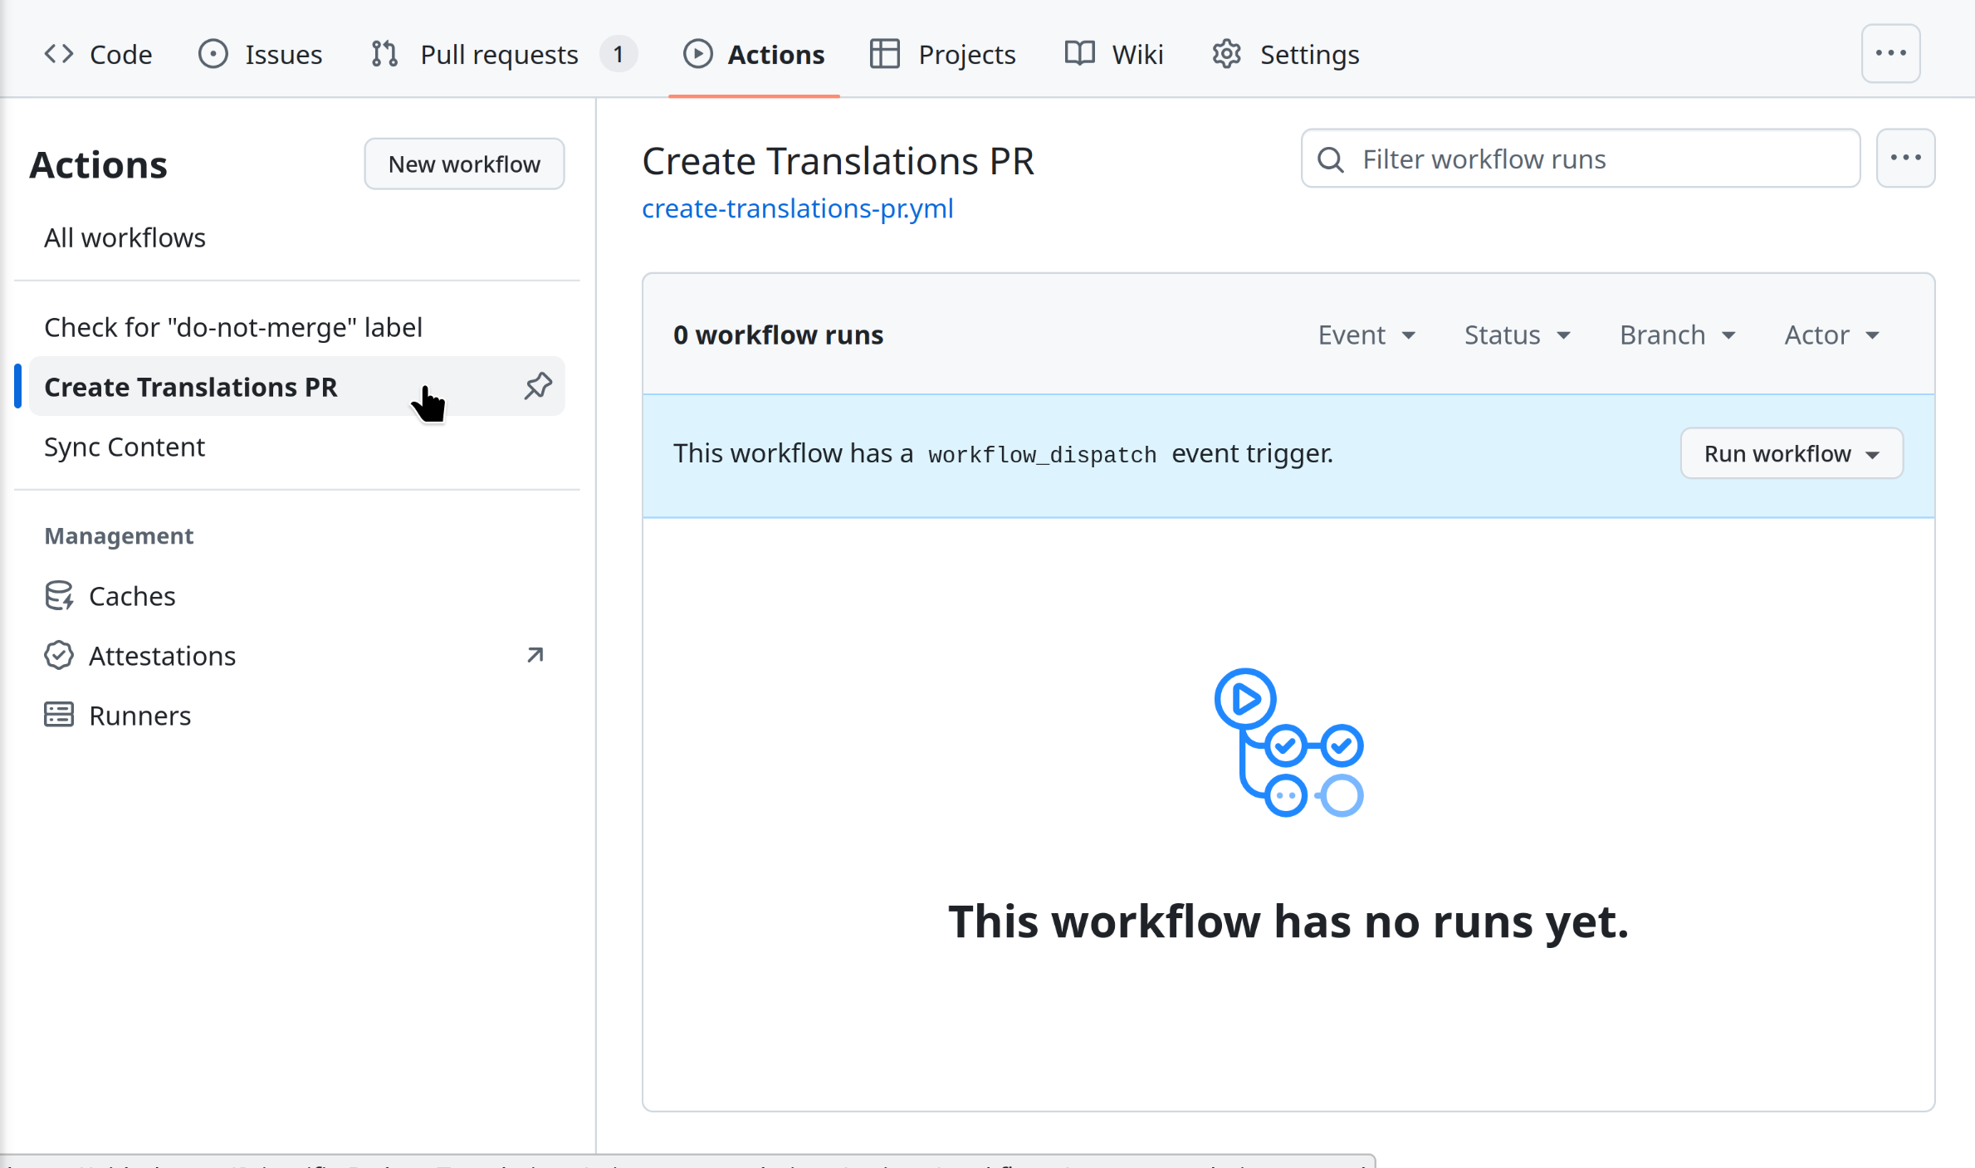Image resolution: width=1975 pixels, height=1168 pixels.
Task: Open create-translations-pr.yml link
Action: coord(796,208)
